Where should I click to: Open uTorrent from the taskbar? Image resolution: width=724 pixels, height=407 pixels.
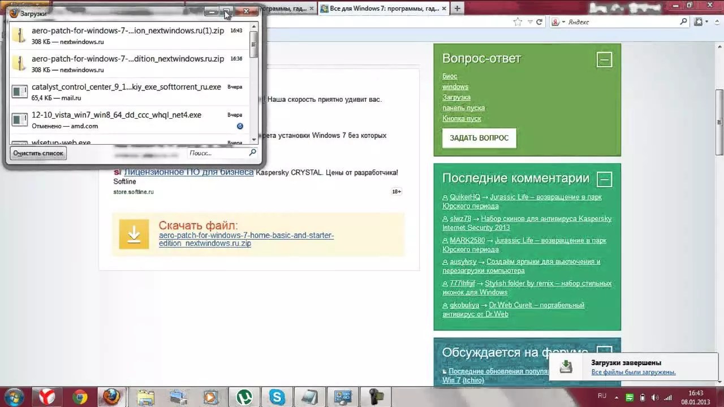(x=244, y=397)
